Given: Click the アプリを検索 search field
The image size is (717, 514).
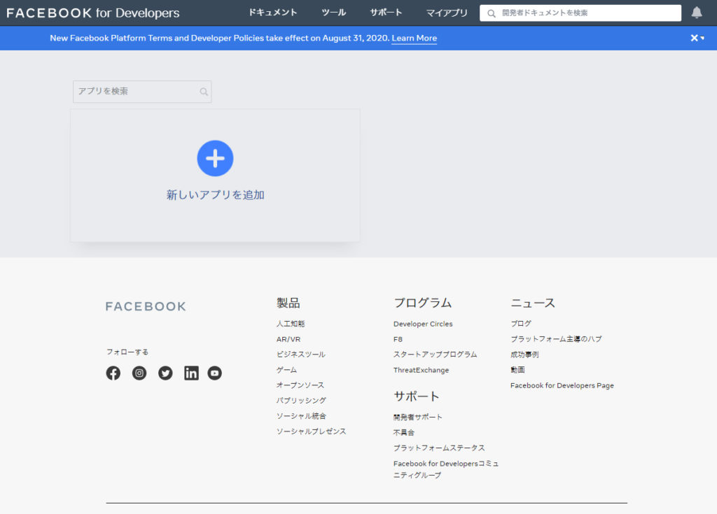Looking at the screenshot, I should pos(137,92).
